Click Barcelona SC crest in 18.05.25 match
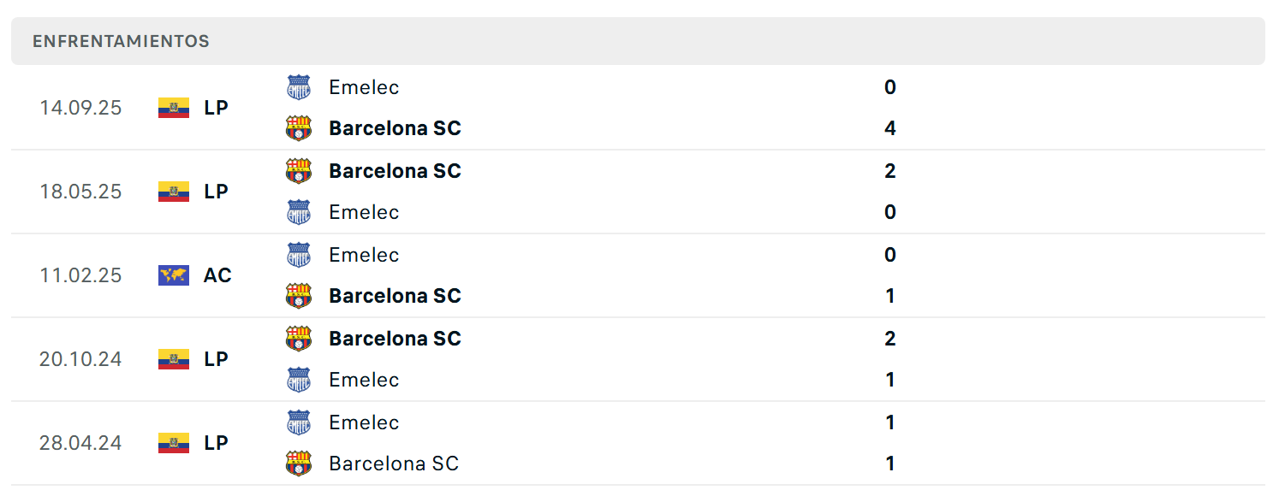Screen dimensions: 1279x496 click(x=298, y=171)
